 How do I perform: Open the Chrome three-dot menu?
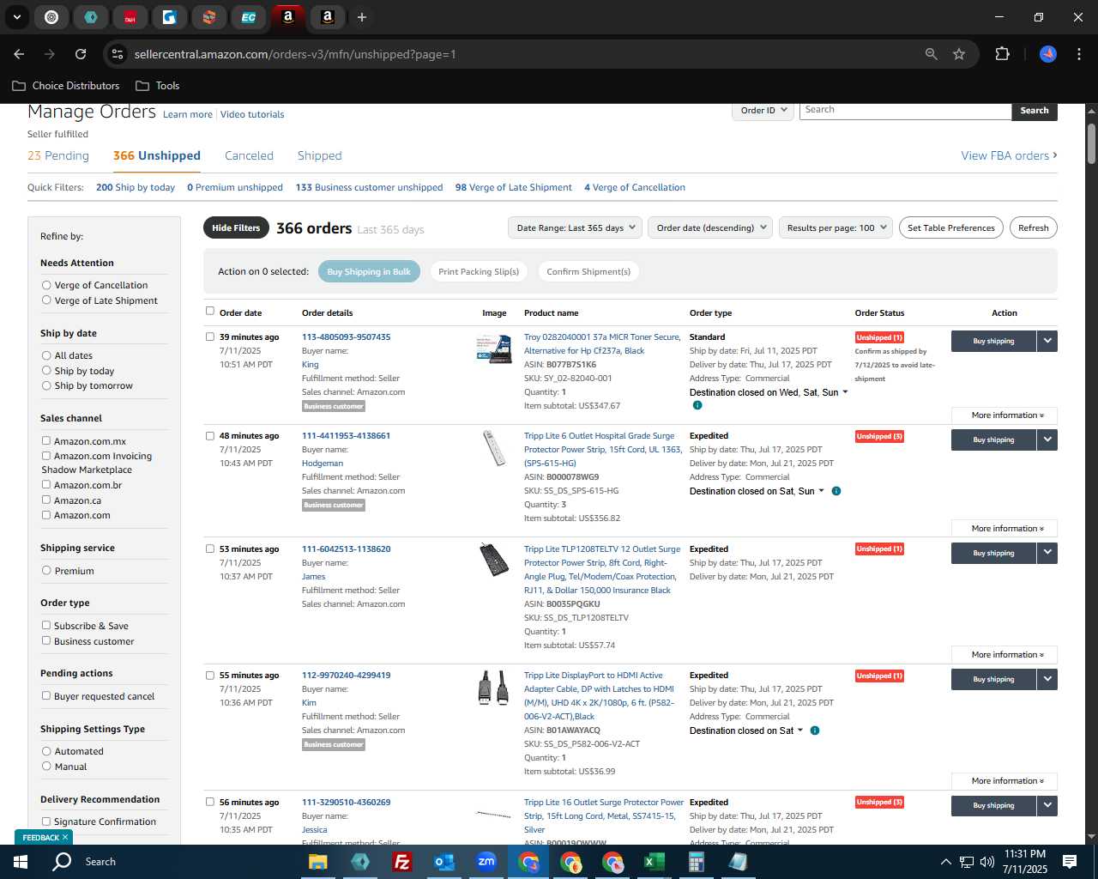1078,54
